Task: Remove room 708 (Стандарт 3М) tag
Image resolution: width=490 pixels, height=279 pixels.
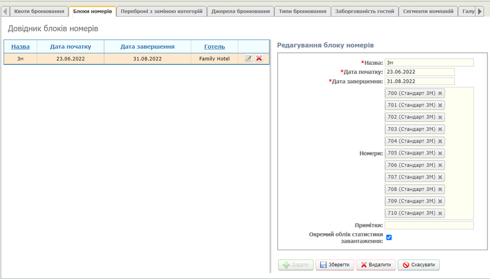Action: coord(440,189)
